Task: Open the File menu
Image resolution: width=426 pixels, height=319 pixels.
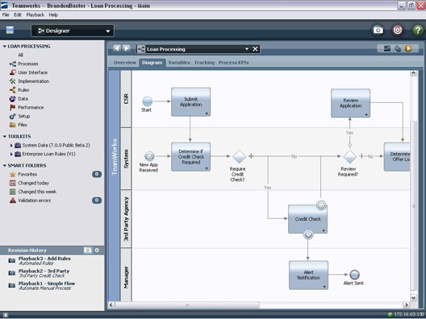Action: coord(6,15)
